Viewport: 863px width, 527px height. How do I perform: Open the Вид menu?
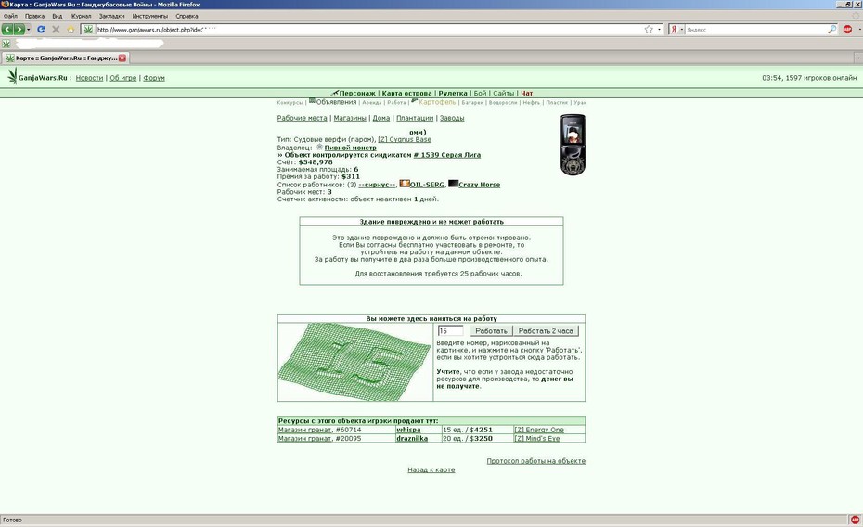pyautogui.click(x=58, y=16)
